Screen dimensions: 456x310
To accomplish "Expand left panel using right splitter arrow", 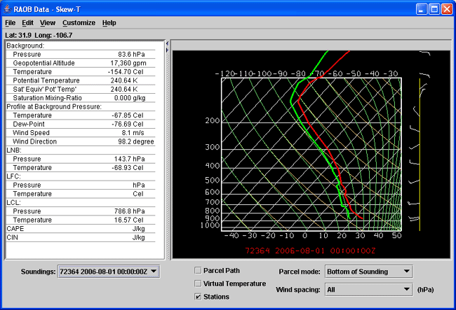I will [168, 50].
